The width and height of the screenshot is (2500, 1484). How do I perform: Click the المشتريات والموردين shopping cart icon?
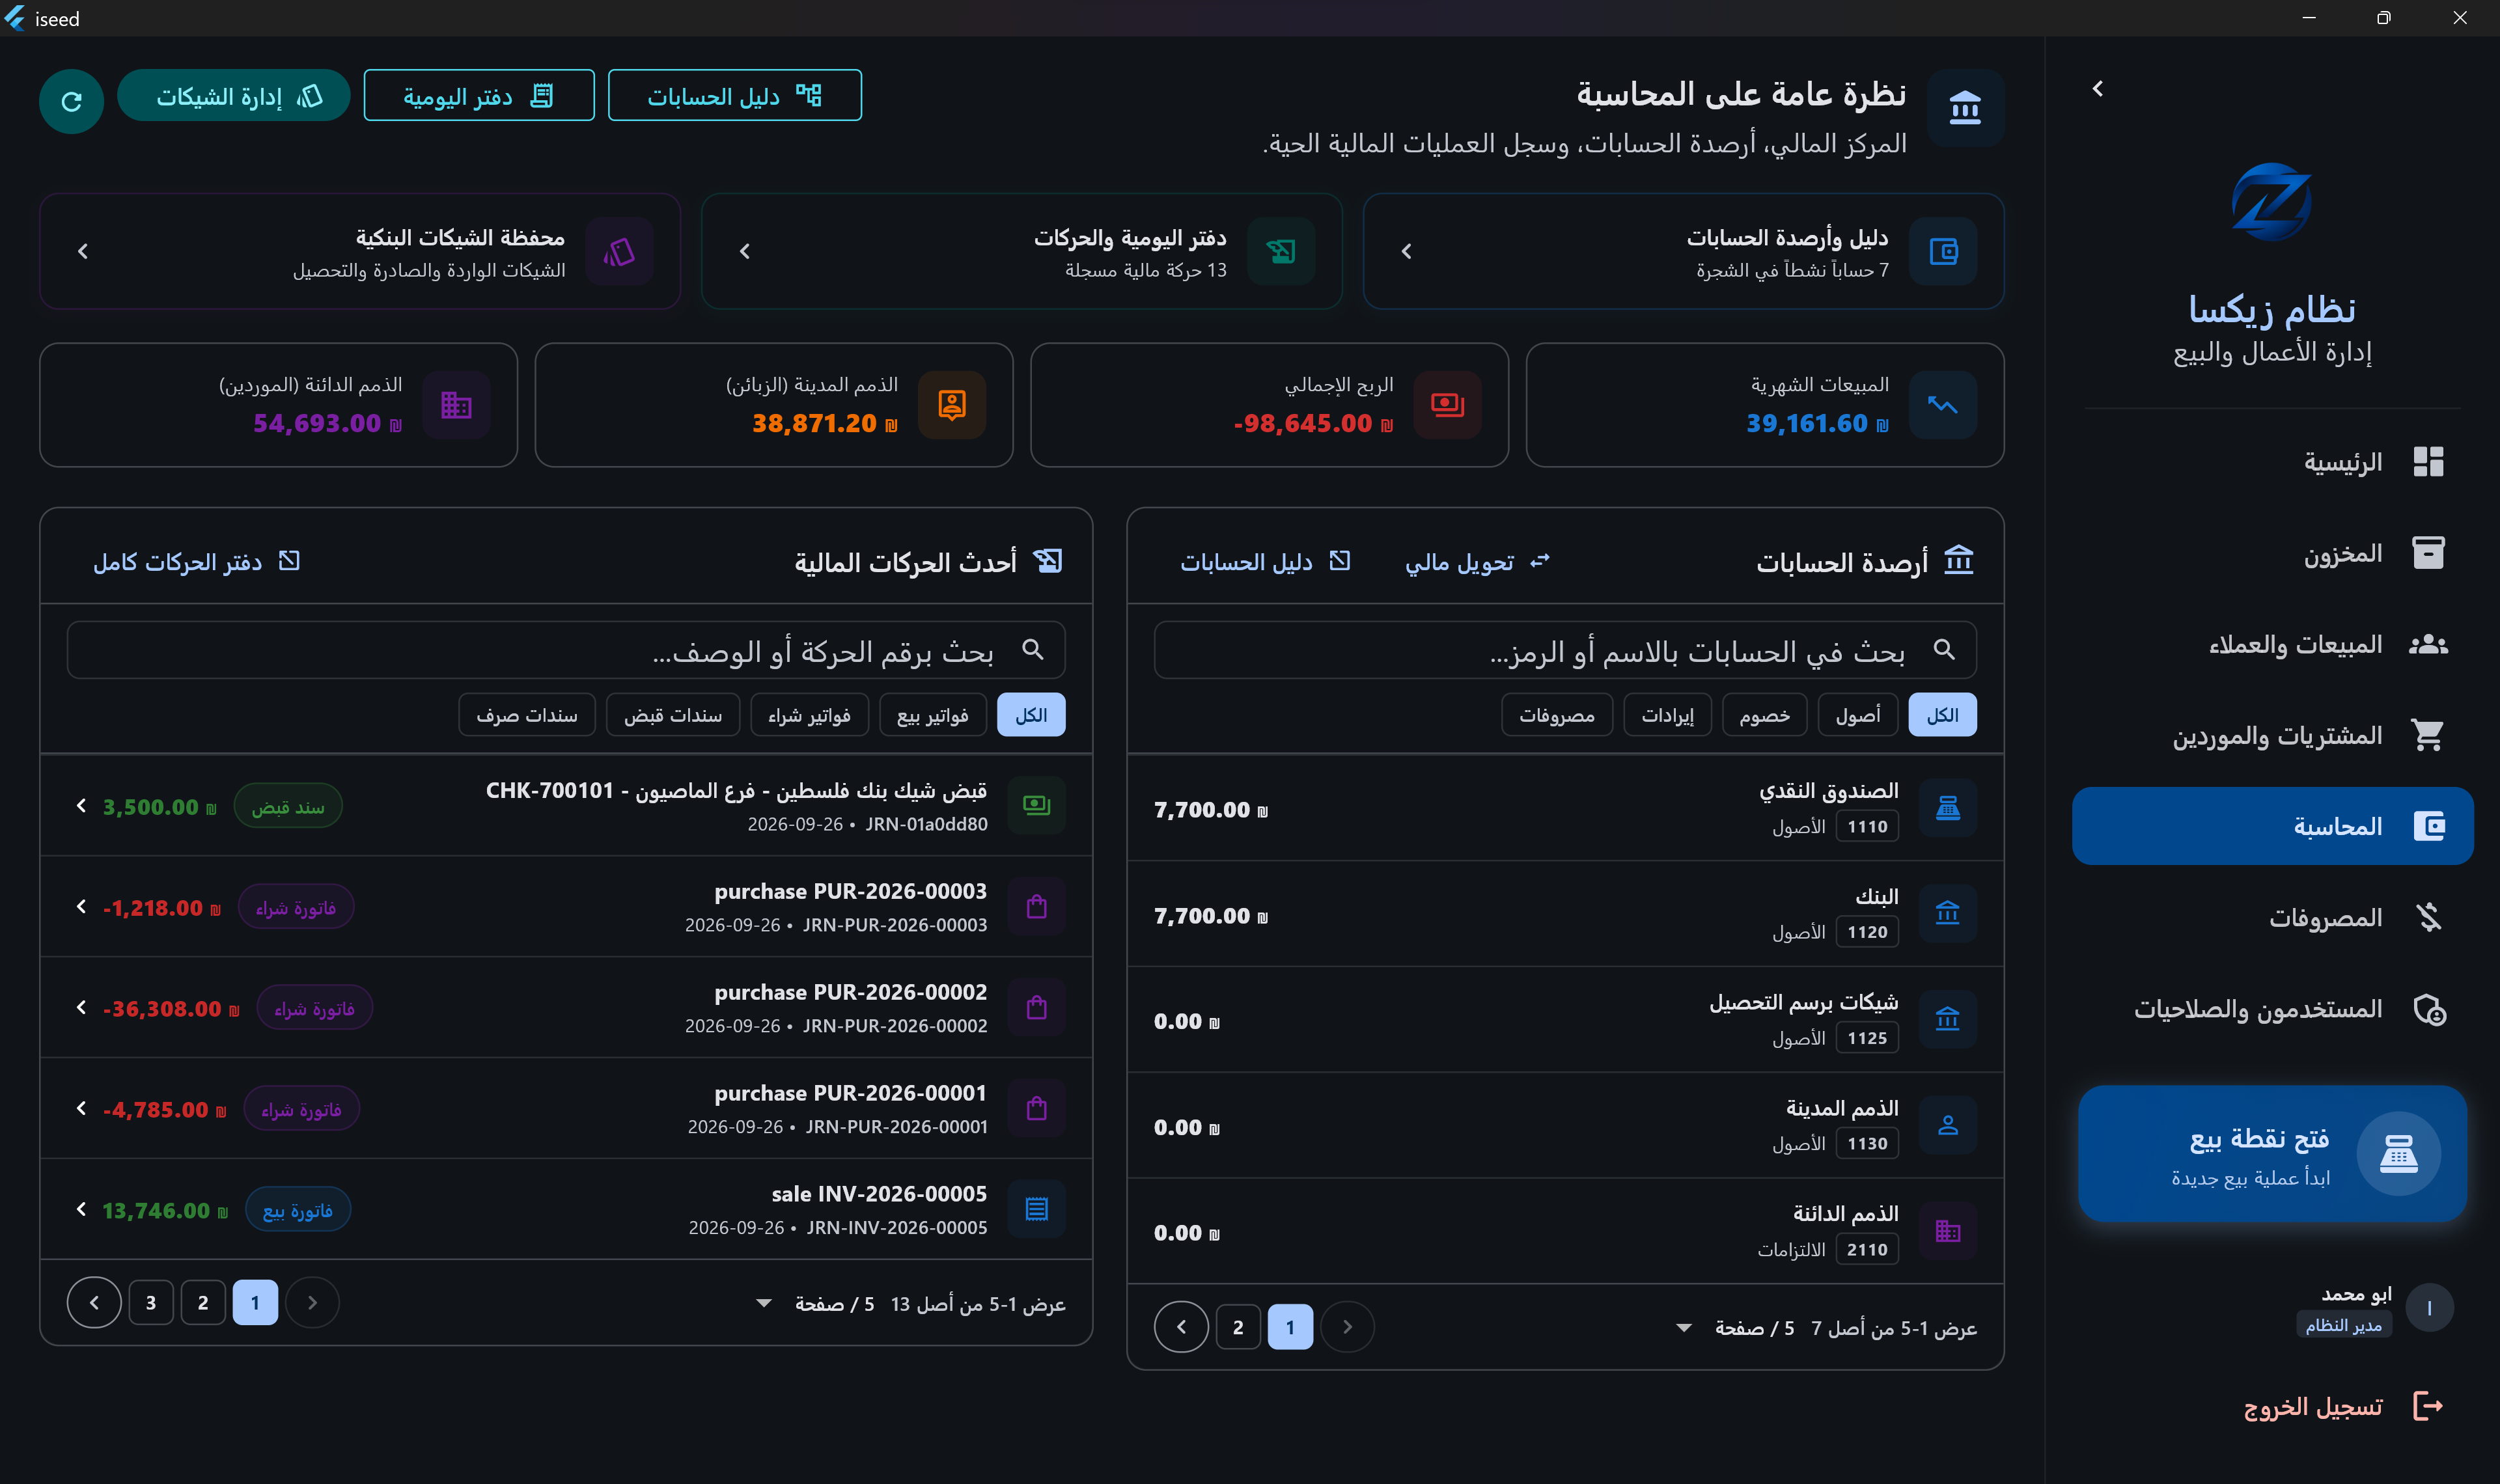point(2428,735)
